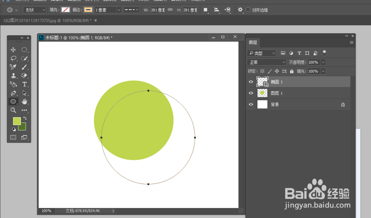Select the Hand tool
This screenshot has width=371, height=218.
coord(24,102)
